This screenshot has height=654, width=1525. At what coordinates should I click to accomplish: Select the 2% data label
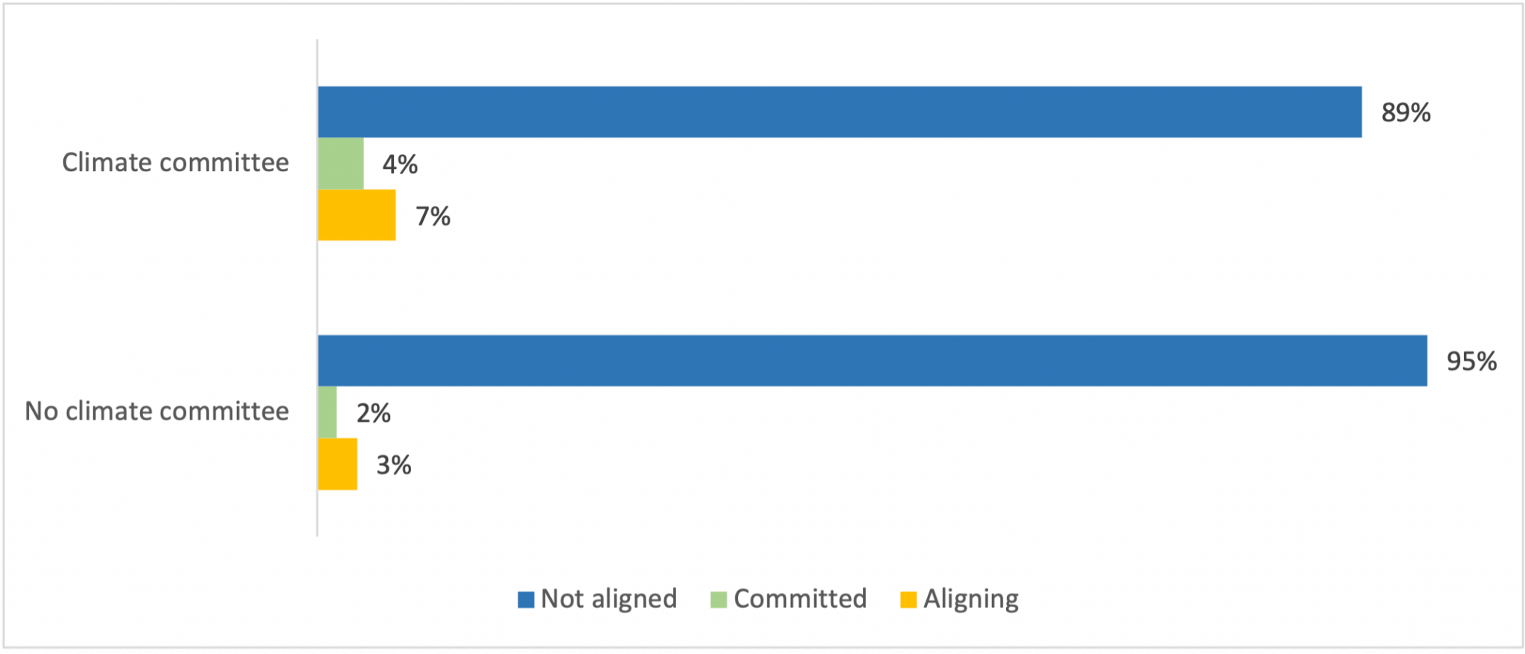click(x=373, y=413)
